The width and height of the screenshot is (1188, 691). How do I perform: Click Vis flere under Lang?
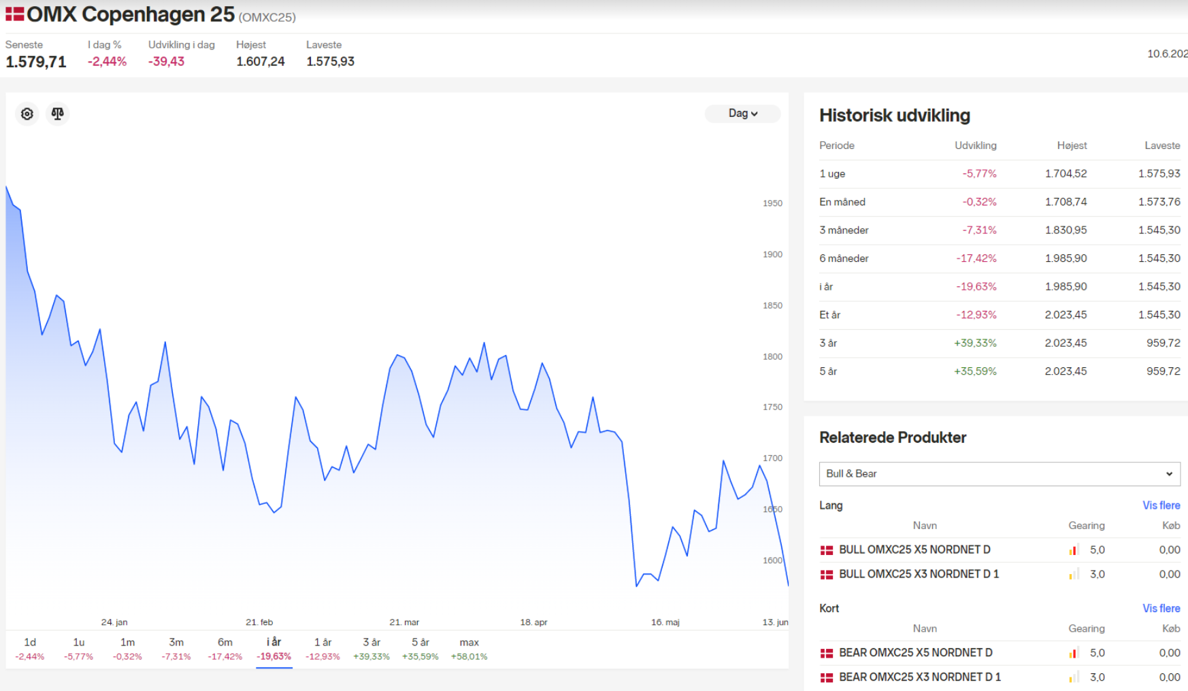pos(1161,505)
